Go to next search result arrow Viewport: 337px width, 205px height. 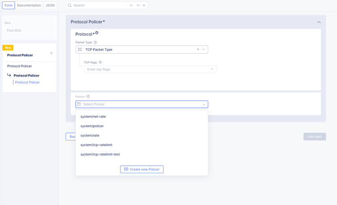pos(138,5)
